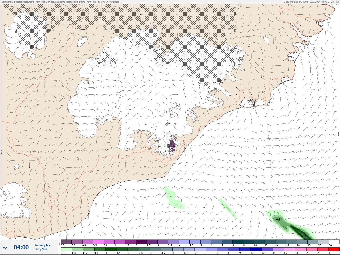Click the 0.9 precipitation value label
This screenshot has width=340, height=255.
pyautogui.click(x=278, y=219)
